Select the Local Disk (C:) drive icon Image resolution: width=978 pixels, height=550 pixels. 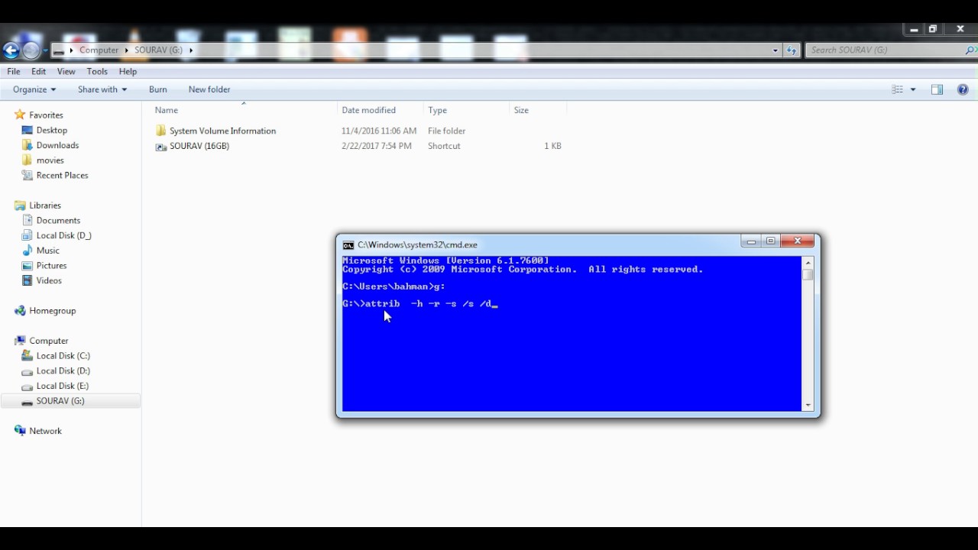(x=28, y=356)
